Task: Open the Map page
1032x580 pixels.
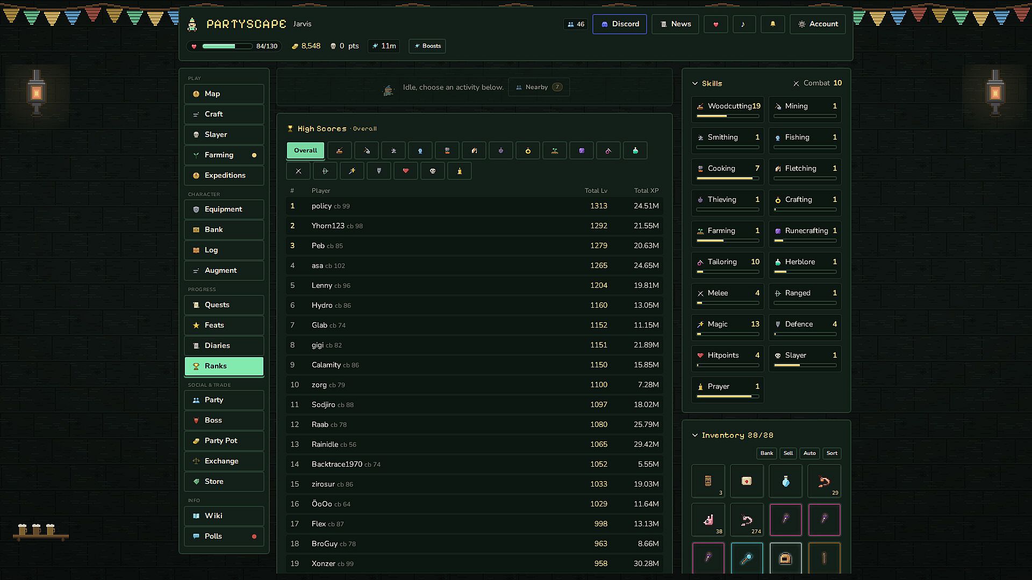Action: (x=224, y=94)
